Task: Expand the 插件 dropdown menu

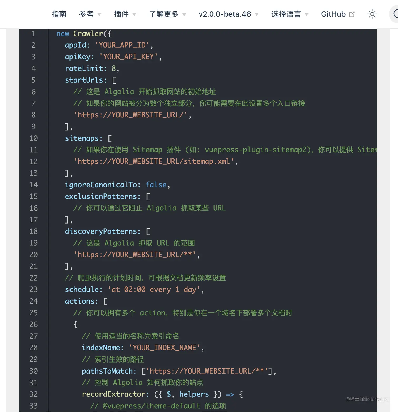Action: pyautogui.click(x=125, y=14)
